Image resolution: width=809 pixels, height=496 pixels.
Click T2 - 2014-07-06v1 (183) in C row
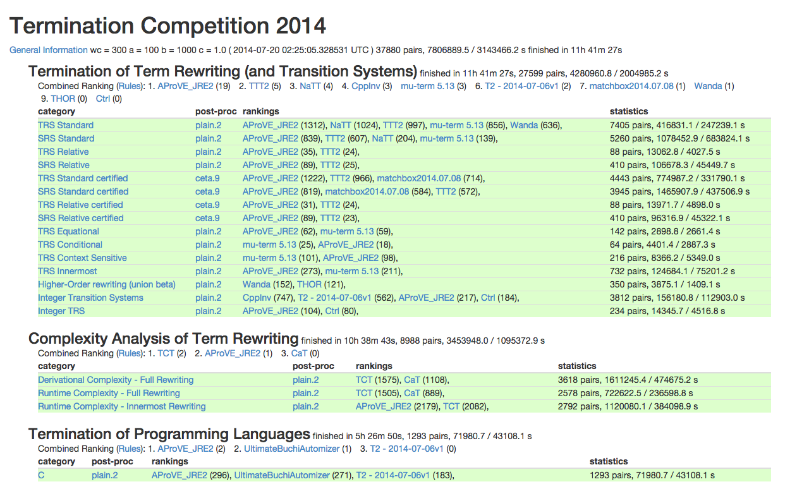[393, 475]
